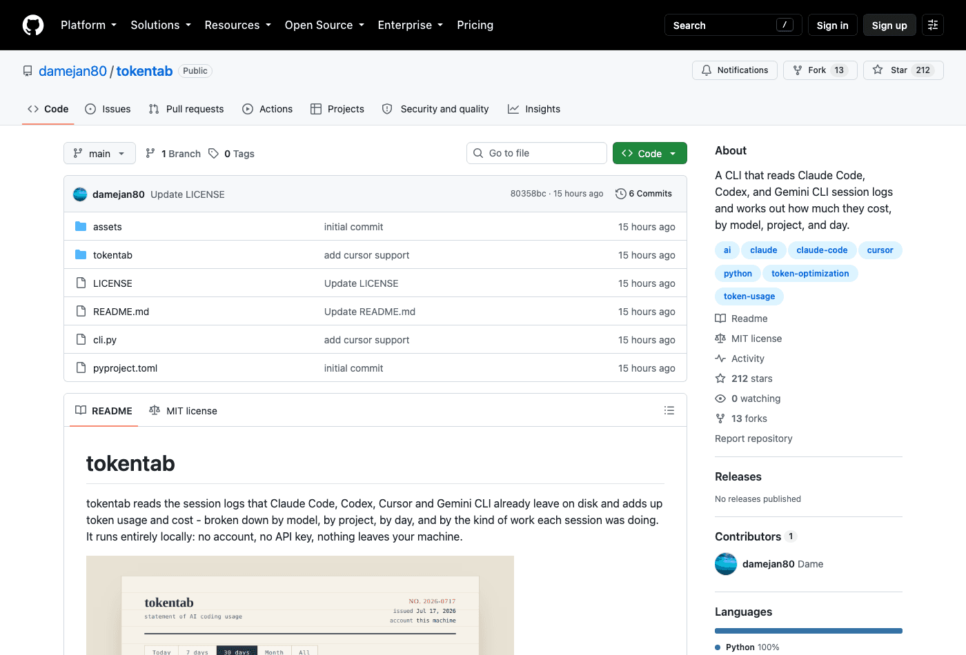Switch to the Projects tab

pyautogui.click(x=337, y=109)
